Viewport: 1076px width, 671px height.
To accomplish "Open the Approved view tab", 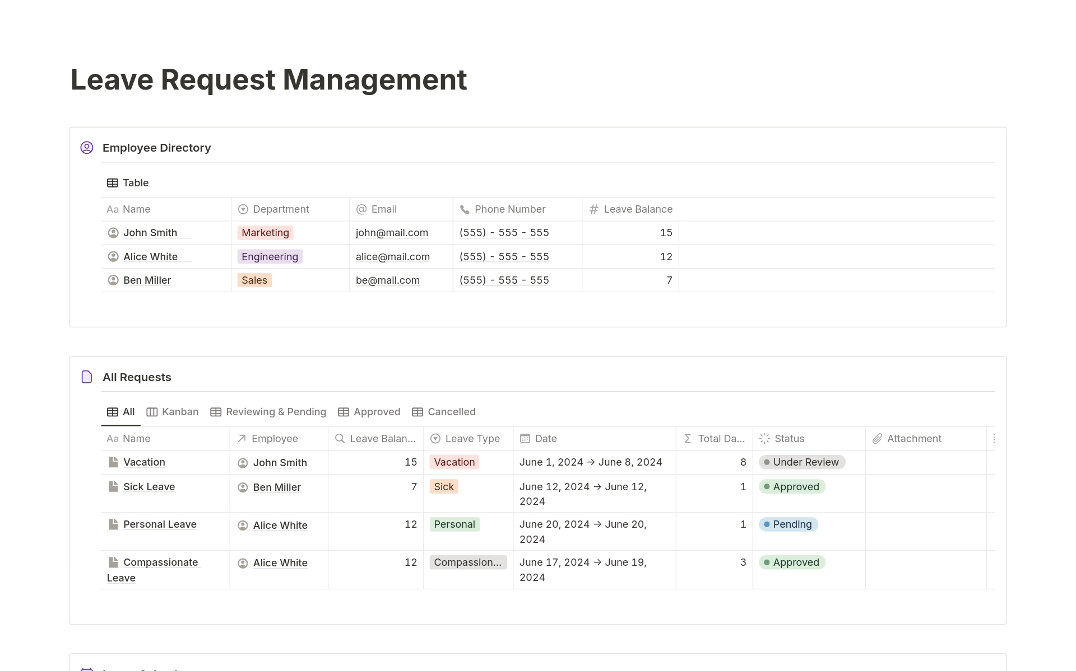I will point(369,412).
